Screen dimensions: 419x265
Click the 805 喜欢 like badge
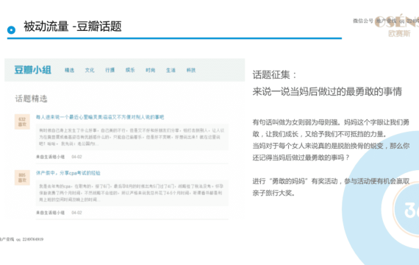[x=22, y=177]
